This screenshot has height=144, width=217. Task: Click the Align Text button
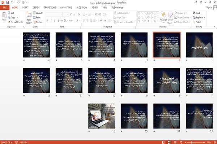click(x=120, y=17)
